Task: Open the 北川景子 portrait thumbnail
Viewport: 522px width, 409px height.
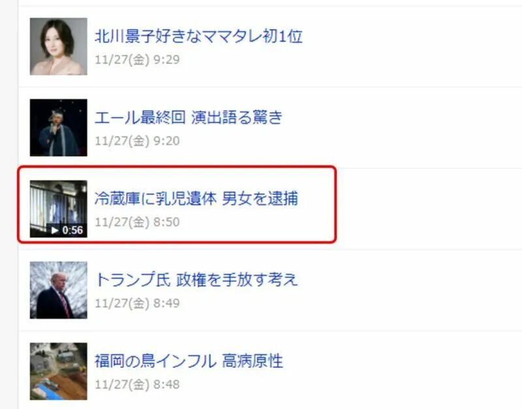Action: 59,46
